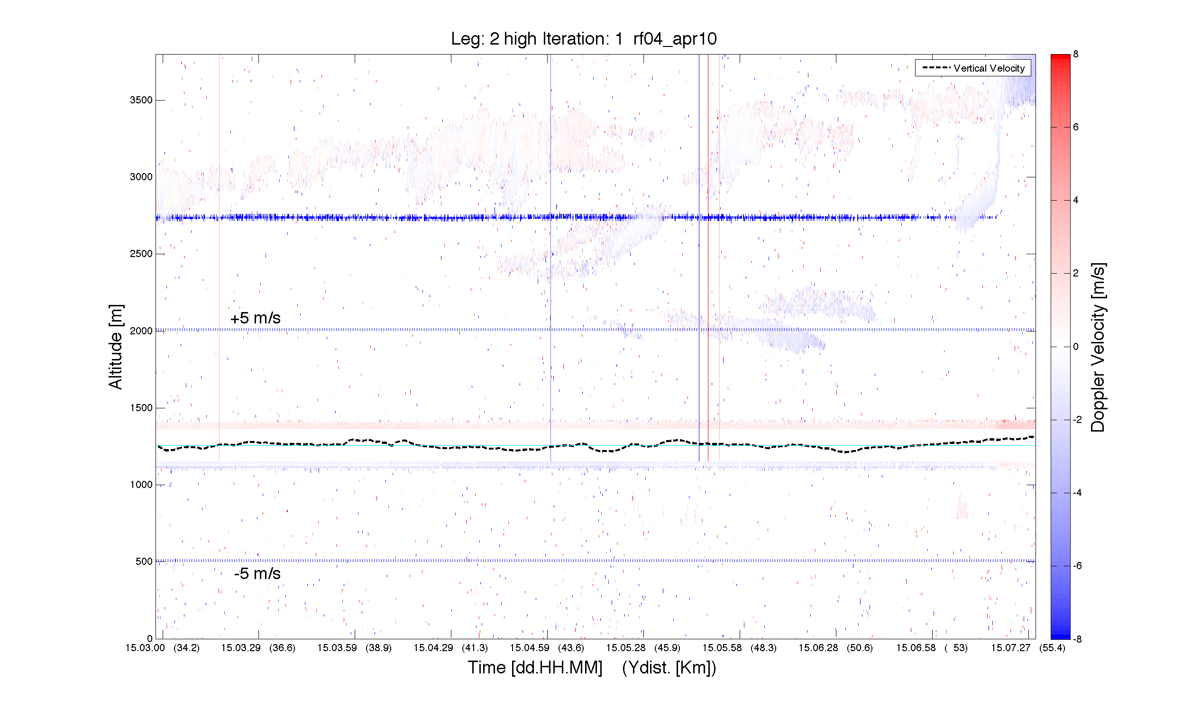Click the '-5 m/s' annotation label
This screenshot has height=718, width=1201.
(257, 574)
